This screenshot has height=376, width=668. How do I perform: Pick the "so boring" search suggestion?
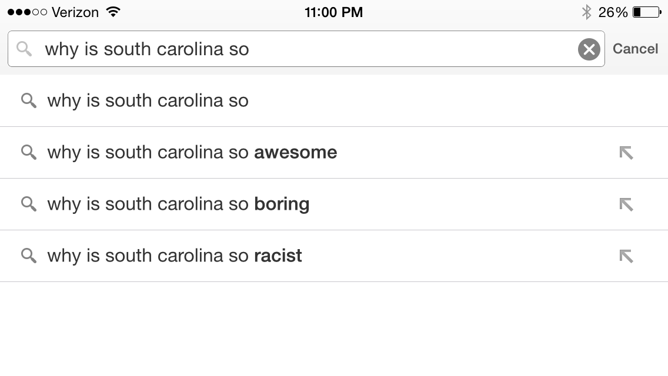(x=178, y=204)
